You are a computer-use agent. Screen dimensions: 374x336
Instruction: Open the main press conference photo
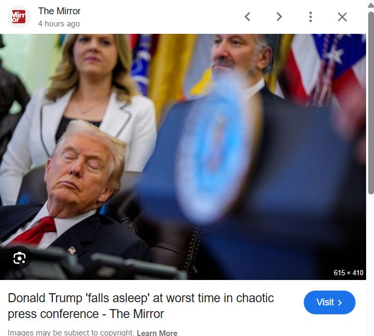point(183,157)
